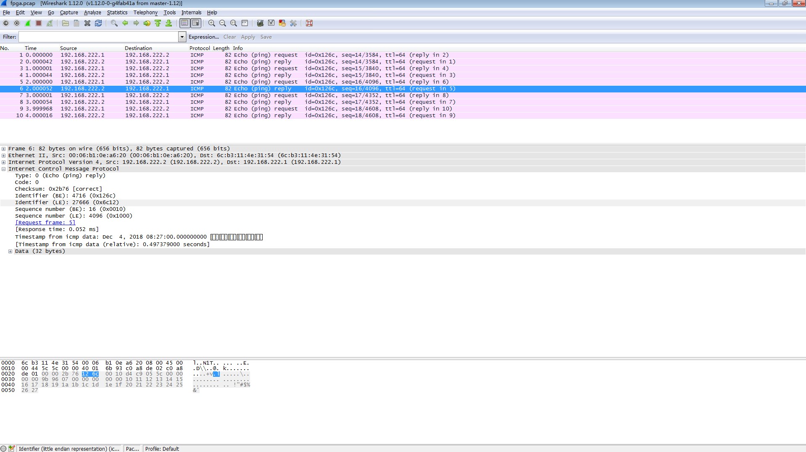Viewport: 806px width, 452px height.
Task: Click Save next to the filter
Action: point(266,37)
